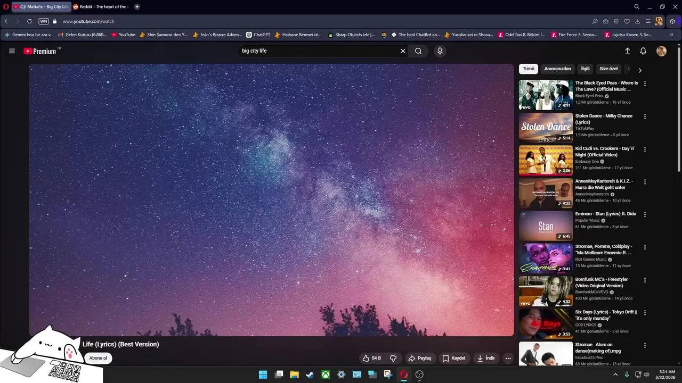Save the video with Kaydet
Screen dimensions: 682x383
point(454,358)
